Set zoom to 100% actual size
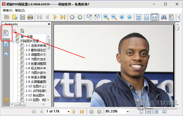The width and height of the screenshot is (183, 116). (139, 17)
